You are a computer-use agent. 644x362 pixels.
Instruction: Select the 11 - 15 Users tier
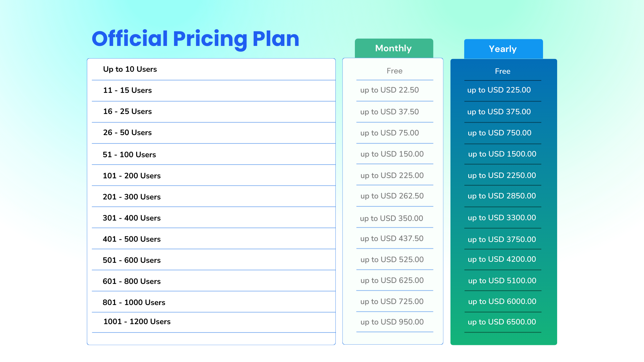[127, 90]
